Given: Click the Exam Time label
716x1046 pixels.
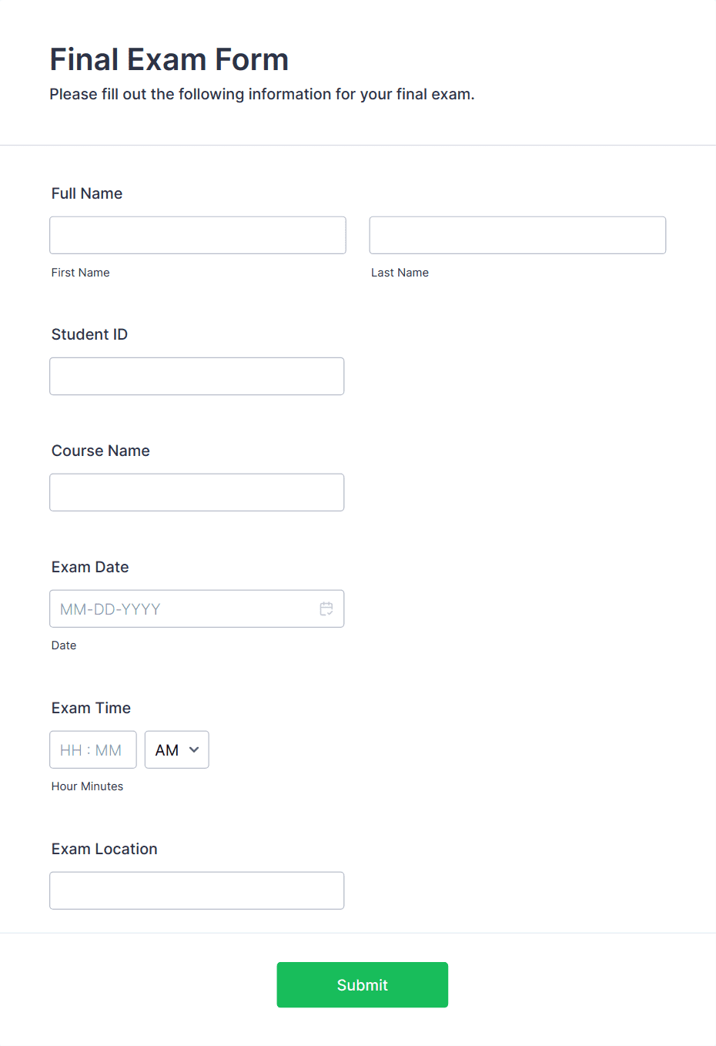Looking at the screenshot, I should coord(91,708).
